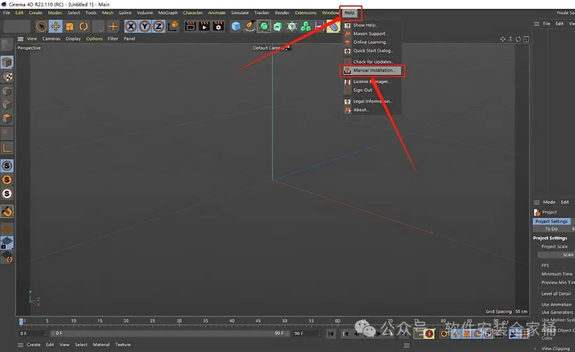Open Material Manager Texture menu
Screen dimensions: 575x352
click(123, 345)
